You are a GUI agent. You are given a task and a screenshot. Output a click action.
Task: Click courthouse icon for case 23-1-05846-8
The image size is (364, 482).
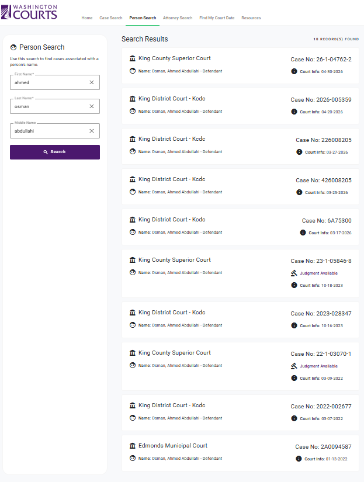click(x=133, y=260)
